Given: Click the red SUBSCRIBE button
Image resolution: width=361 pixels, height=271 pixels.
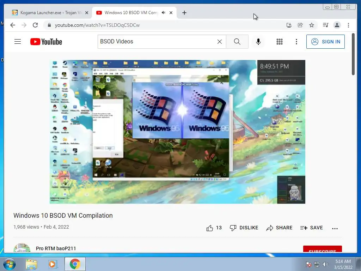Looking at the screenshot, I should click(322, 249).
